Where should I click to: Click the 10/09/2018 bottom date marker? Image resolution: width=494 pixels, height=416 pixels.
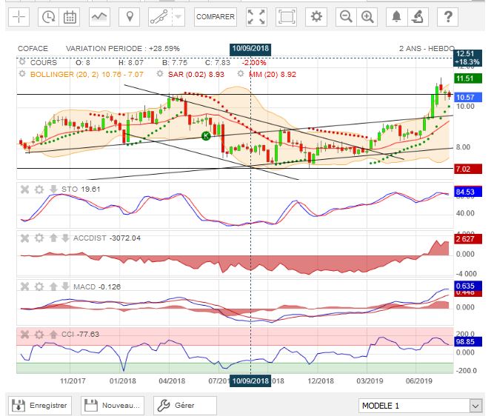[x=250, y=380]
